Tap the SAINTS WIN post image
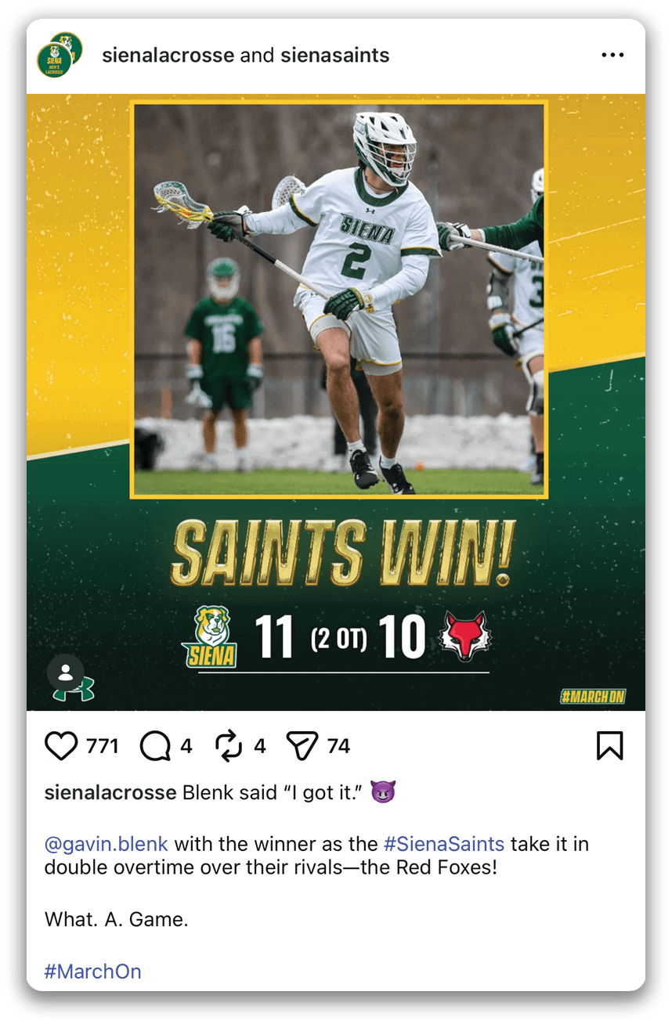Viewport: 672px width, 1024px height. (336, 402)
